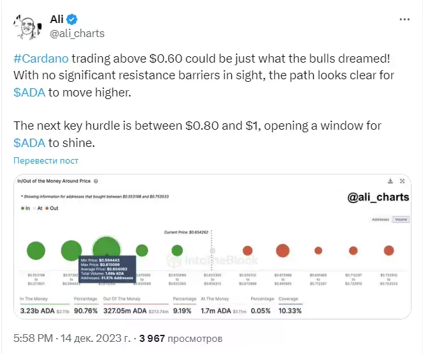Click the 5:58 PM post timestamp

33,338
